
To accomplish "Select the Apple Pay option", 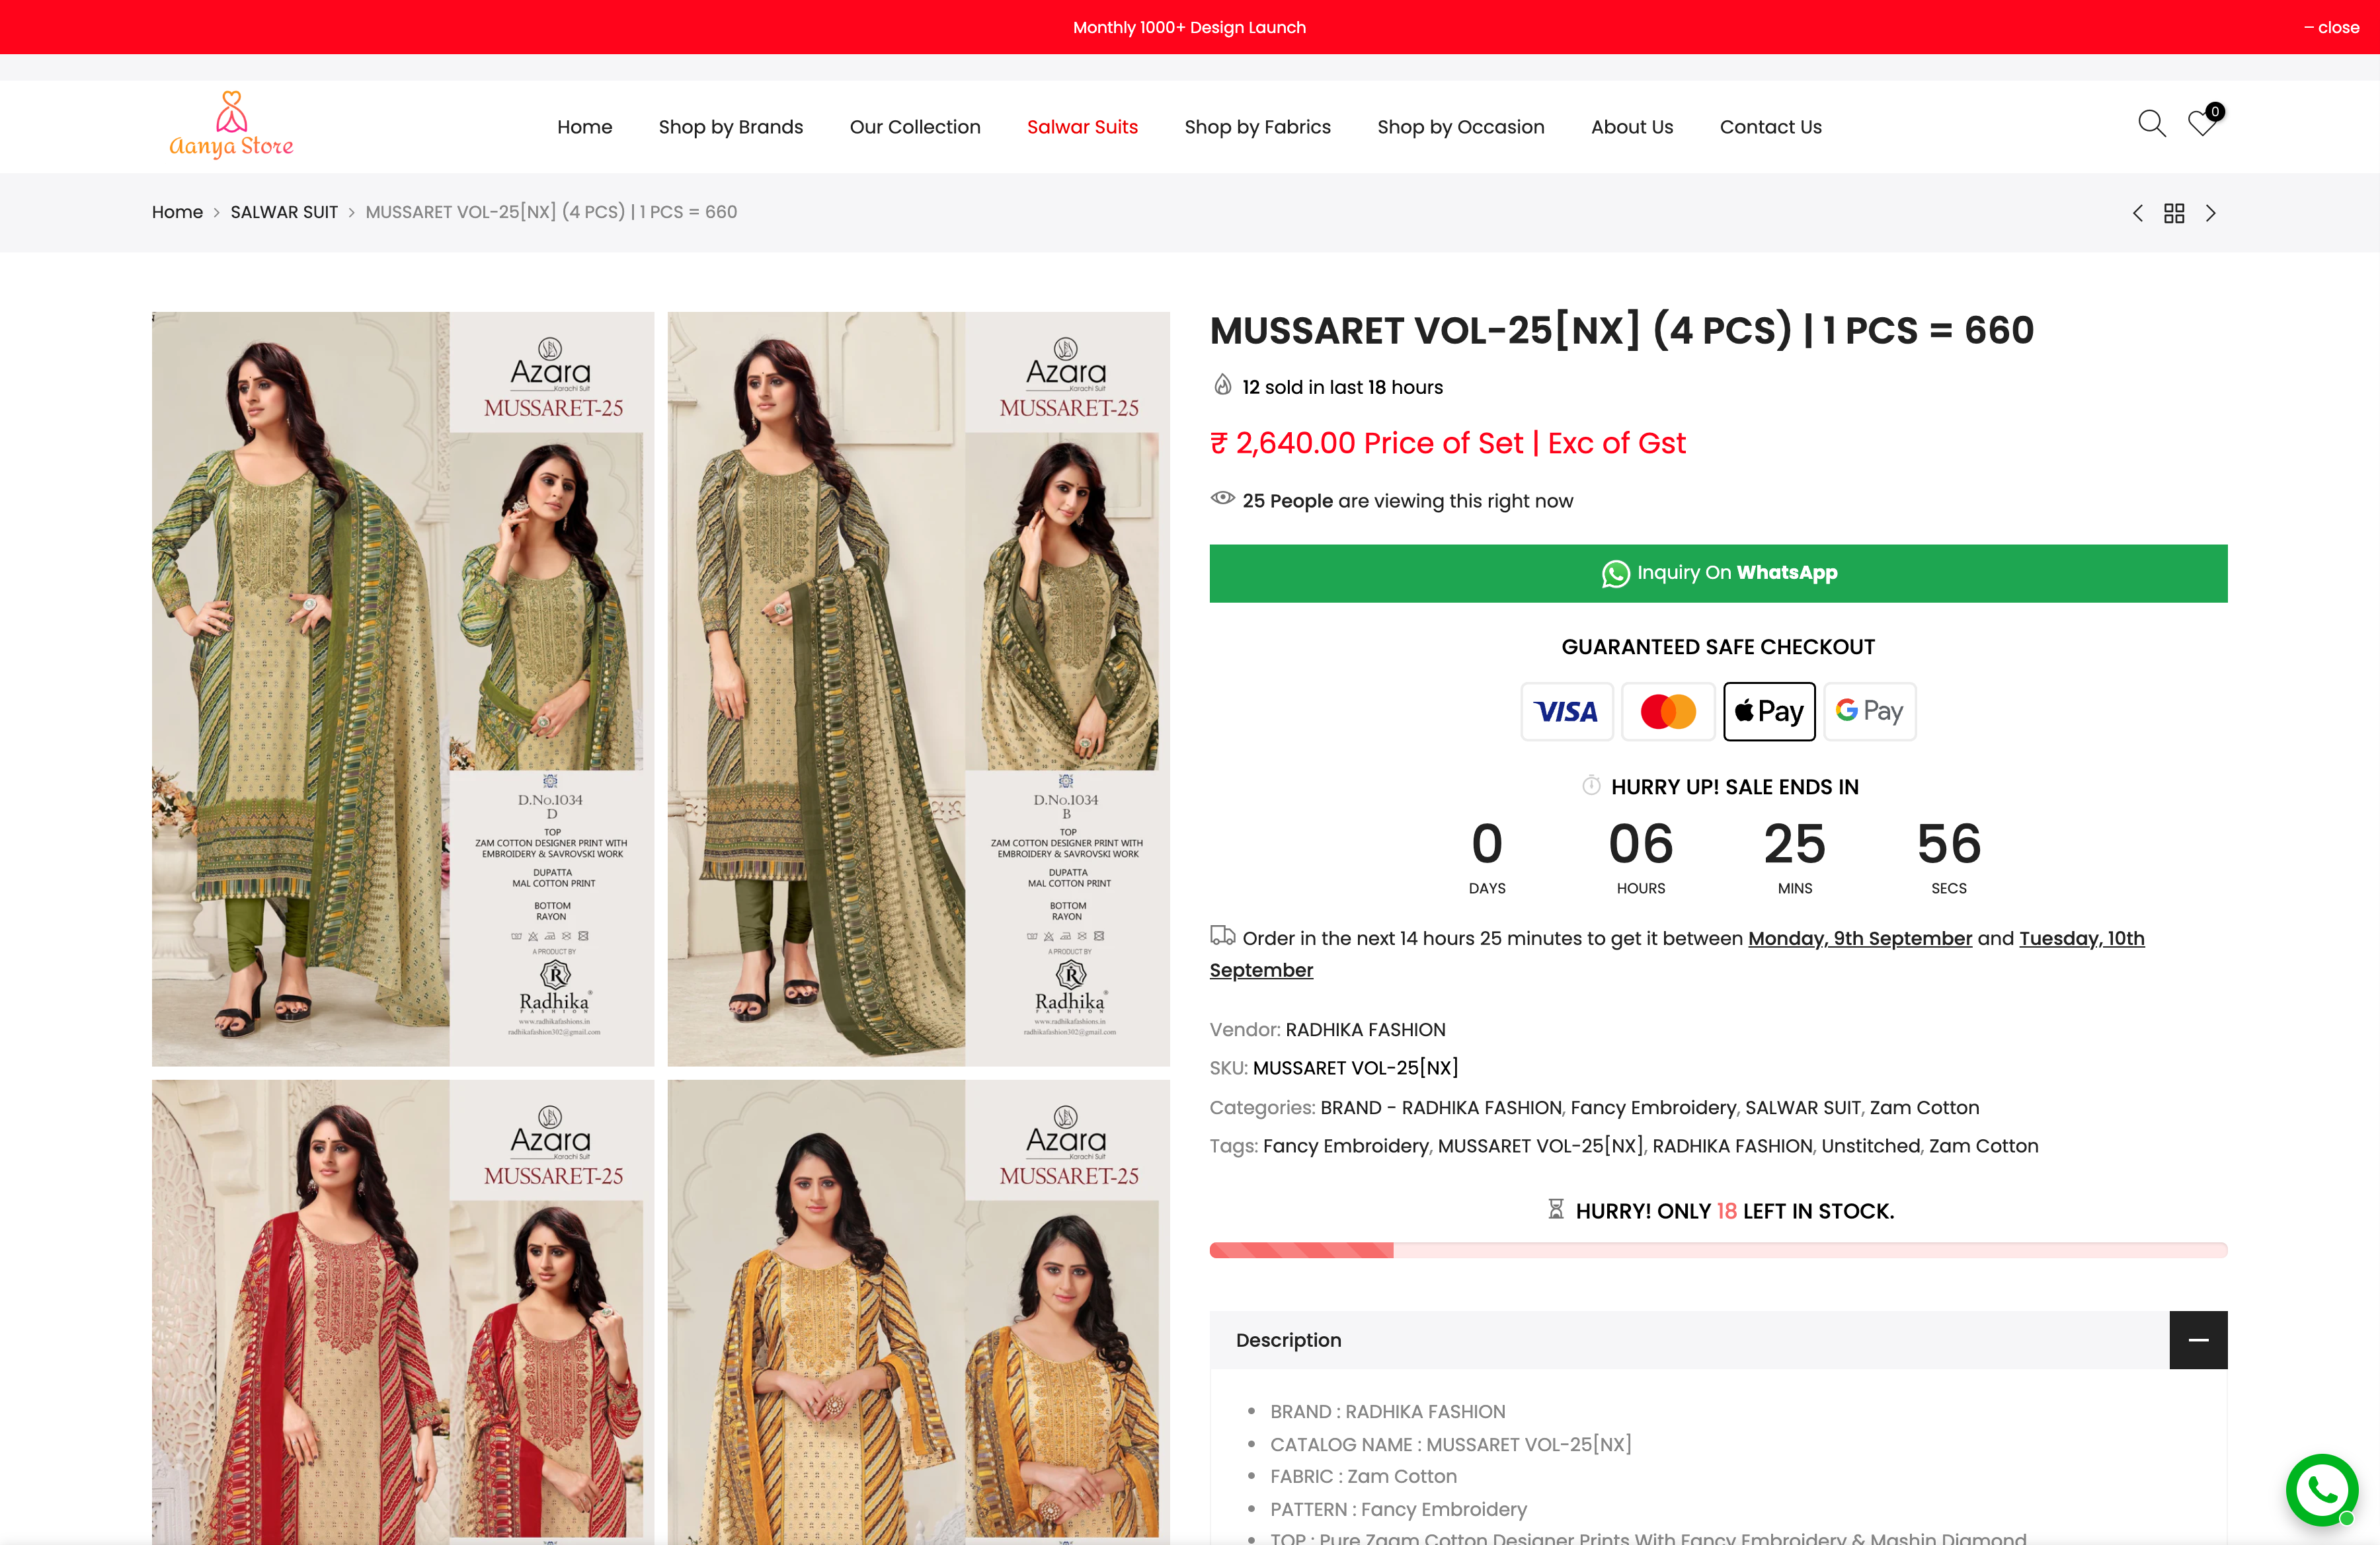I will click(x=1769, y=712).
